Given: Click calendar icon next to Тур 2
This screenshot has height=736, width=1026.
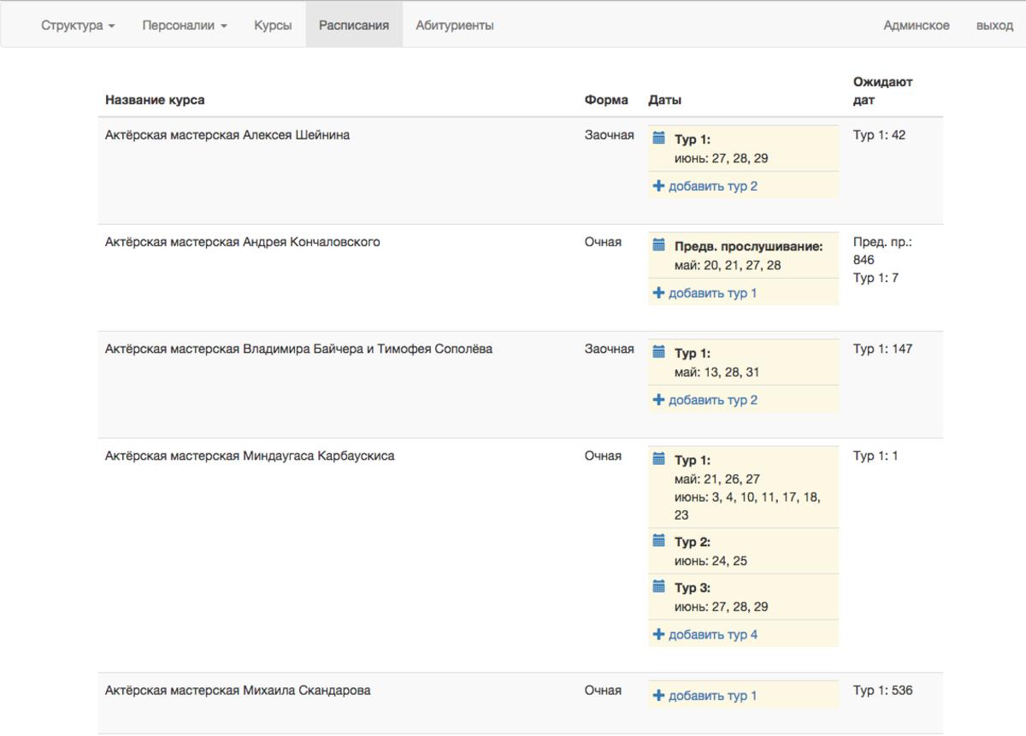Looking at the screenshot, I should pos(658,541).
